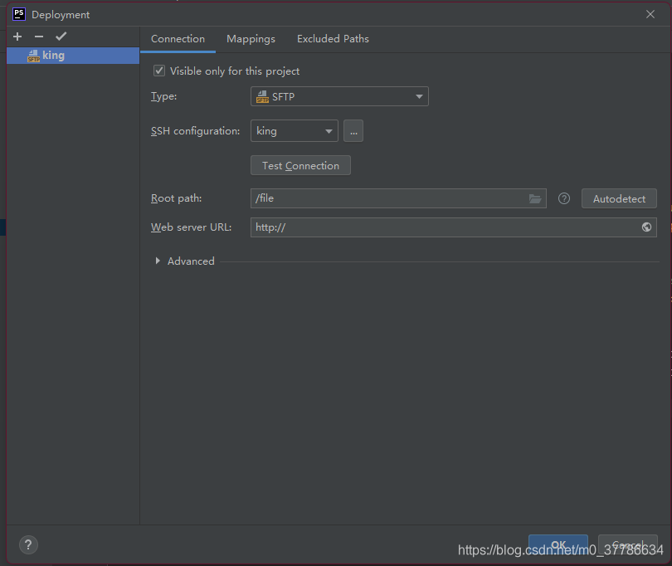Open web server URL in browser globe icon
This screenshot has height=566, width=672.
tap(647, 227)
